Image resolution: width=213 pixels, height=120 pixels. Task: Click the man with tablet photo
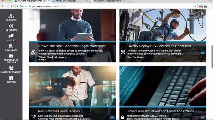pos(73,25)
